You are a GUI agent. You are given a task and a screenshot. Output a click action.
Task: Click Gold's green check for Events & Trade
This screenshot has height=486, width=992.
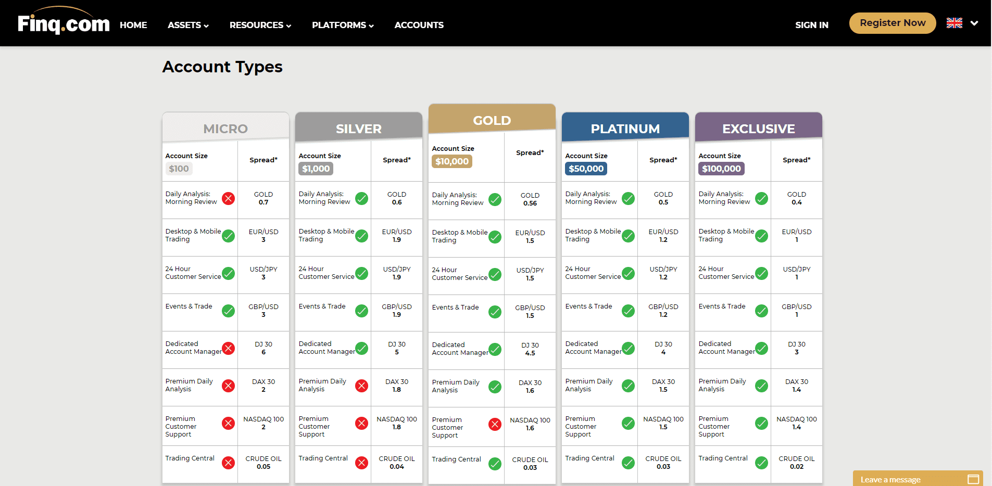click(x=495, y=312)
